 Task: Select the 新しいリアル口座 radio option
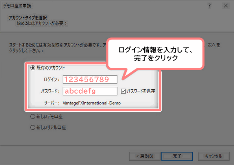[x=33, y=128]
